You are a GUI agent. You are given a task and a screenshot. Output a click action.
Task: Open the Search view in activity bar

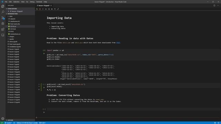coord(3,12)
